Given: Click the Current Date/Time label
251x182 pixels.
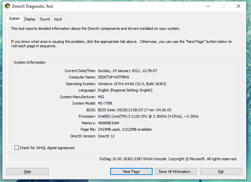Looking at the screenshot, I should click(x=80, y=71).
